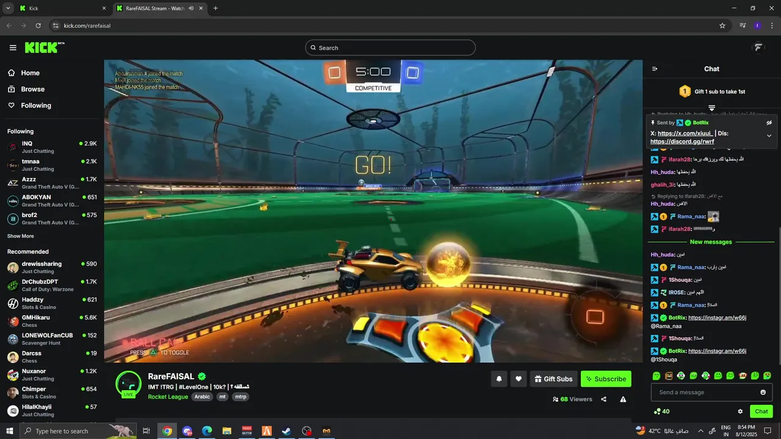Image resolution: width=781 pixels, height=439 pixels.
Task: Open the x.com/xiuui_ link
Action: point(685,133)
